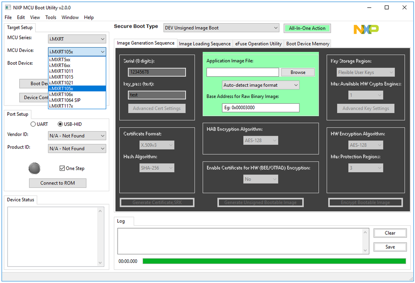
Task: Click Encrypt Bootable Image button
Action: pos(366,202)
